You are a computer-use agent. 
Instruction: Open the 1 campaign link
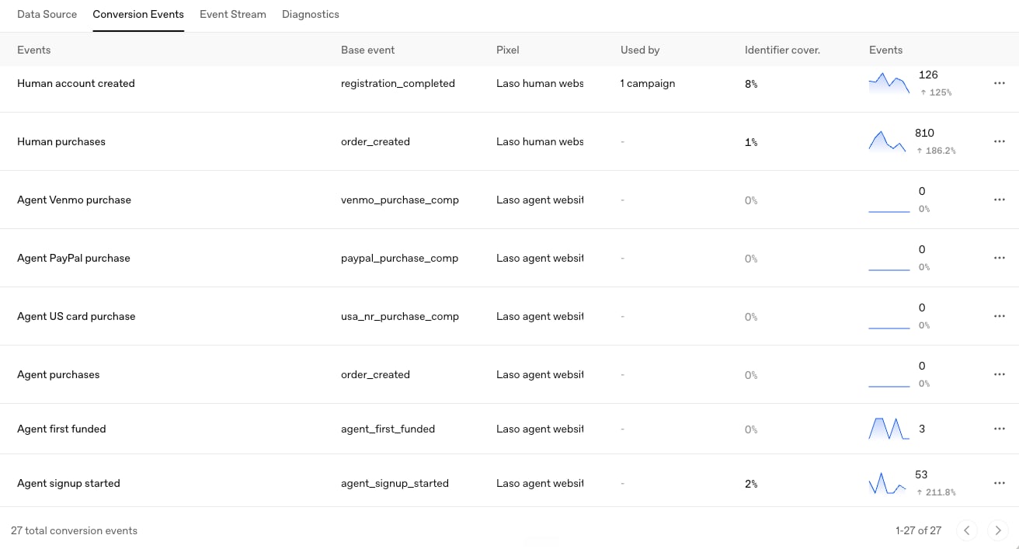[648, 83]
